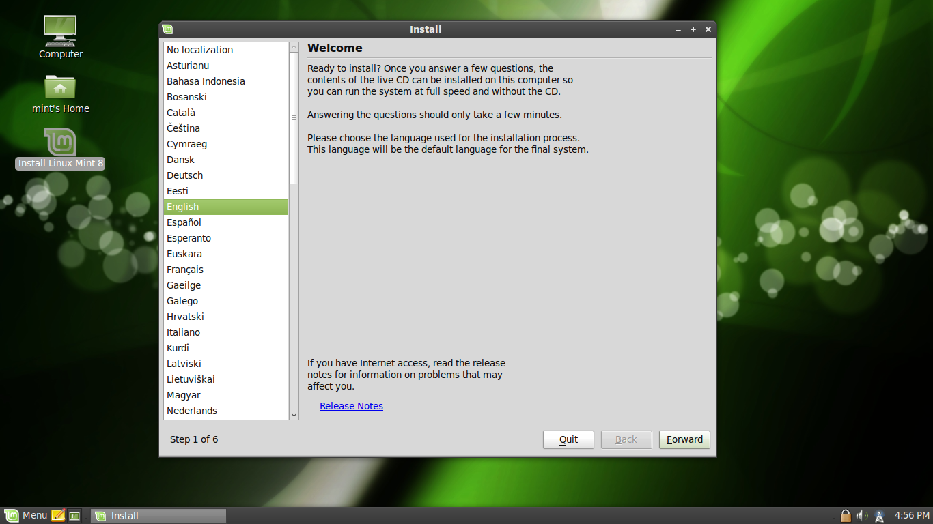This screenshot has height=524, width=933.
Task: Select Bahasa Indonesia language
Action: pos(225,81)
